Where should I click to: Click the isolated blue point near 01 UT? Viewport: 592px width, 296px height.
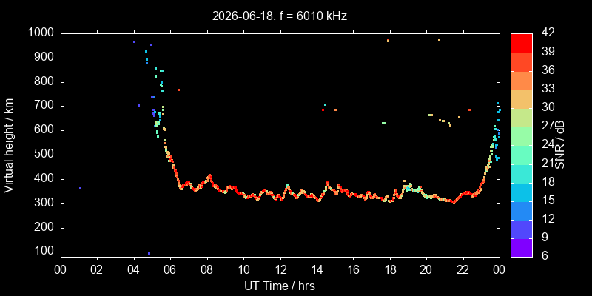(80, 188)
